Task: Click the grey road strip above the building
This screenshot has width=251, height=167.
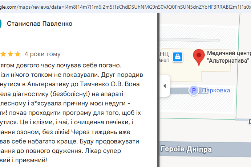Action: [190, 40]
